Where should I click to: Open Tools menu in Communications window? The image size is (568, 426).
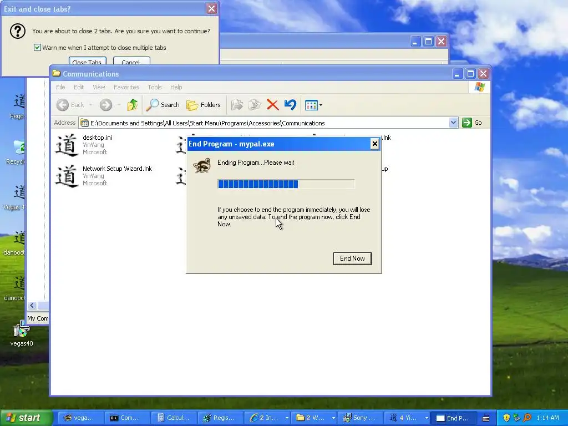pos(154,87)
